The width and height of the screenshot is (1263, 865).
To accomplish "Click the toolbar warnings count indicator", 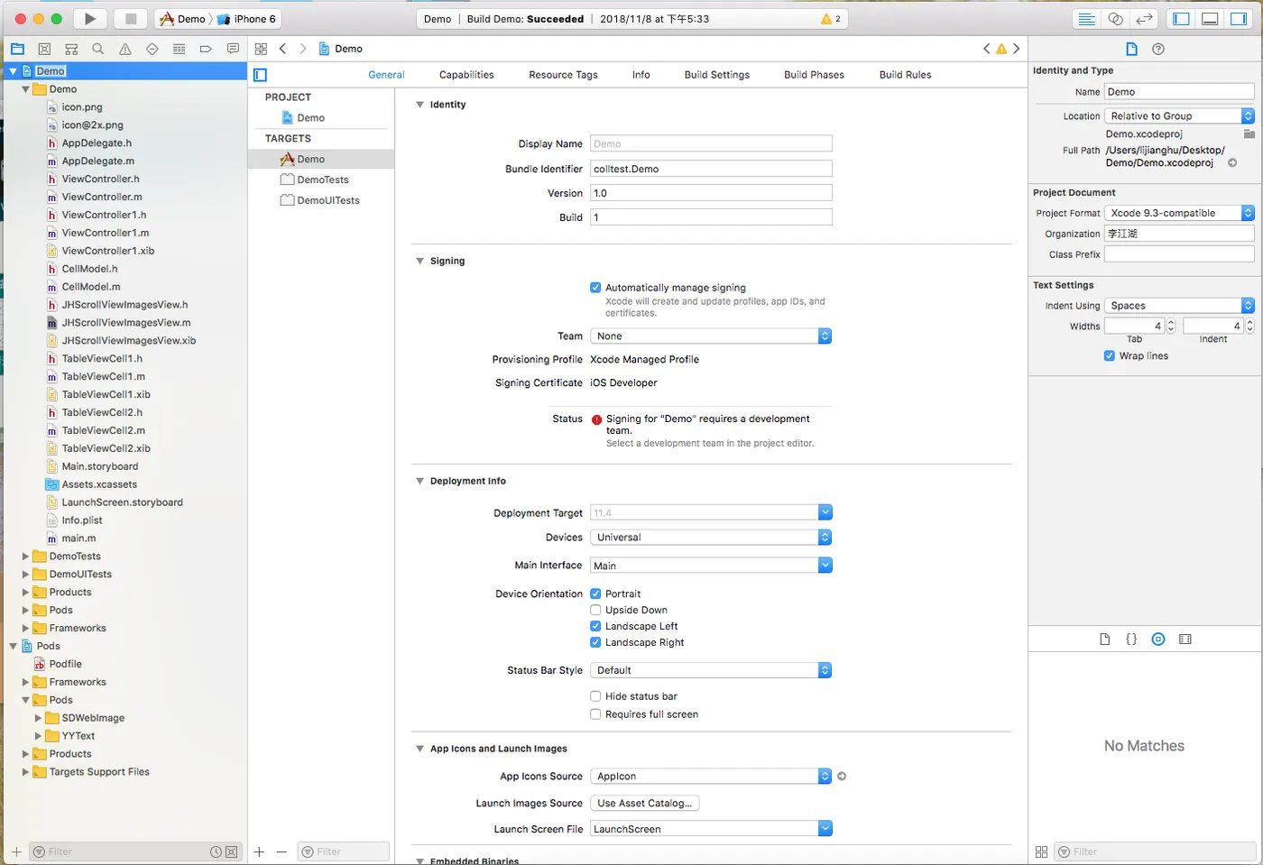I will click(x=831, y=19).
